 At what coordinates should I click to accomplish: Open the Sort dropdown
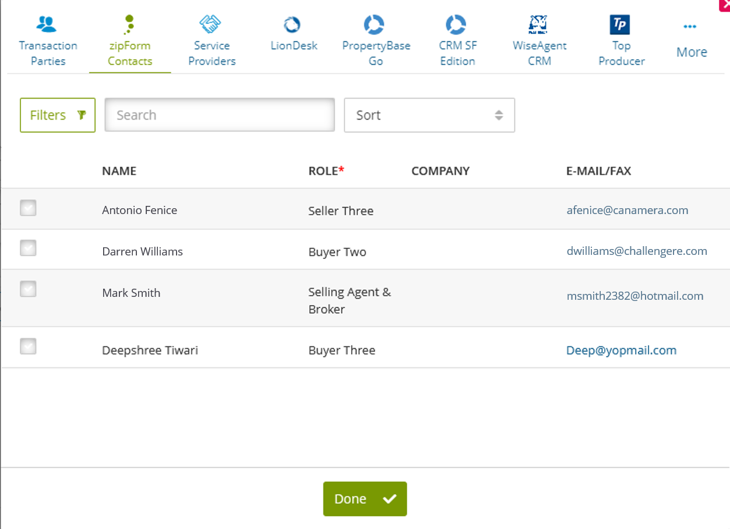[x=429, y=115]
